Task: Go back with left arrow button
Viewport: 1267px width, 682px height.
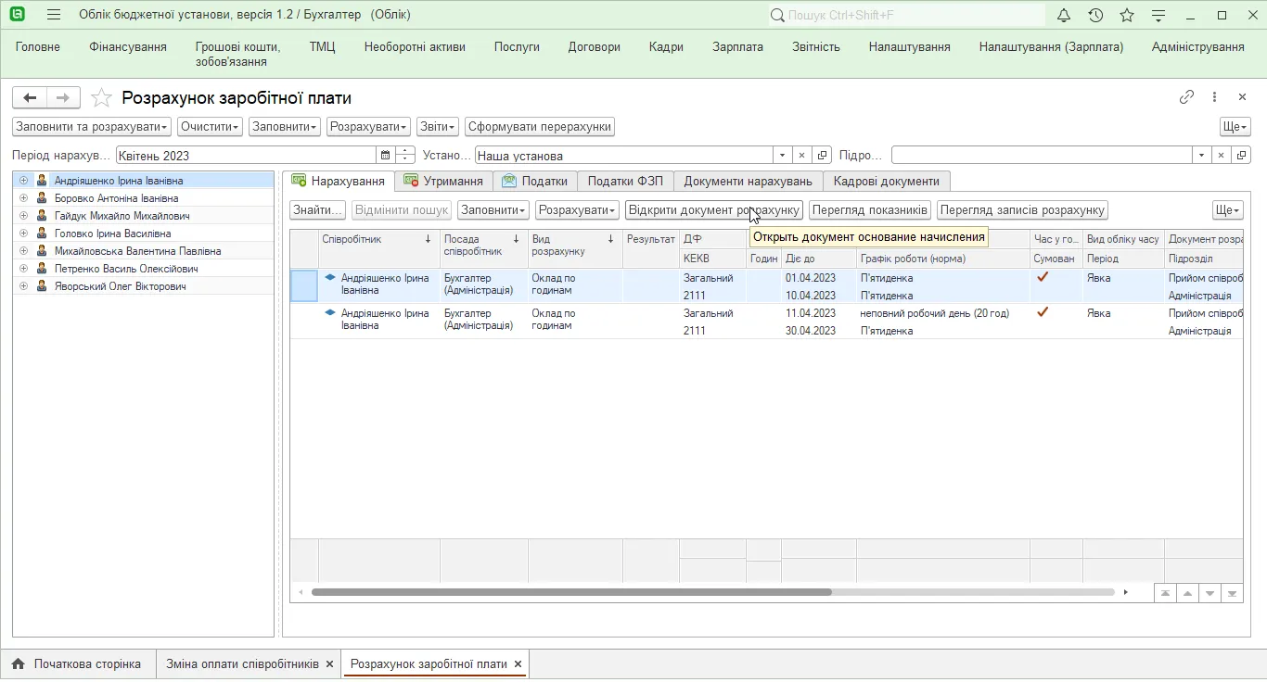Action: pyautogui.click(x=30, y=97)
